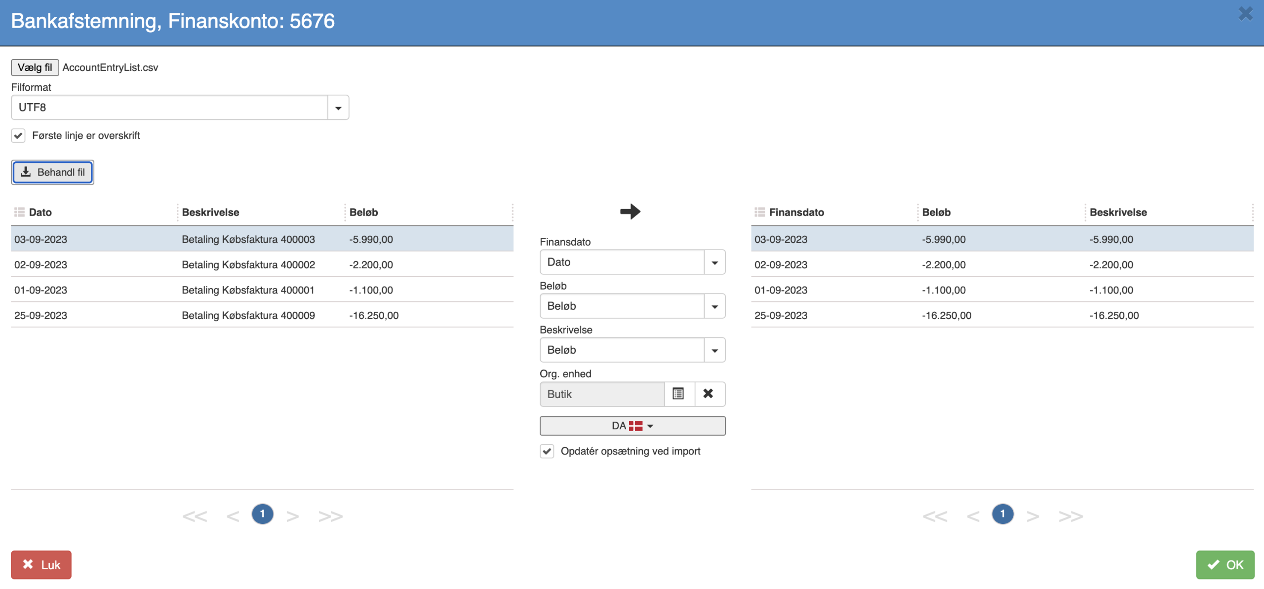Viewport: 1264px width, 589px height.
Task: Go to next page in left pager
Action: 293,516
